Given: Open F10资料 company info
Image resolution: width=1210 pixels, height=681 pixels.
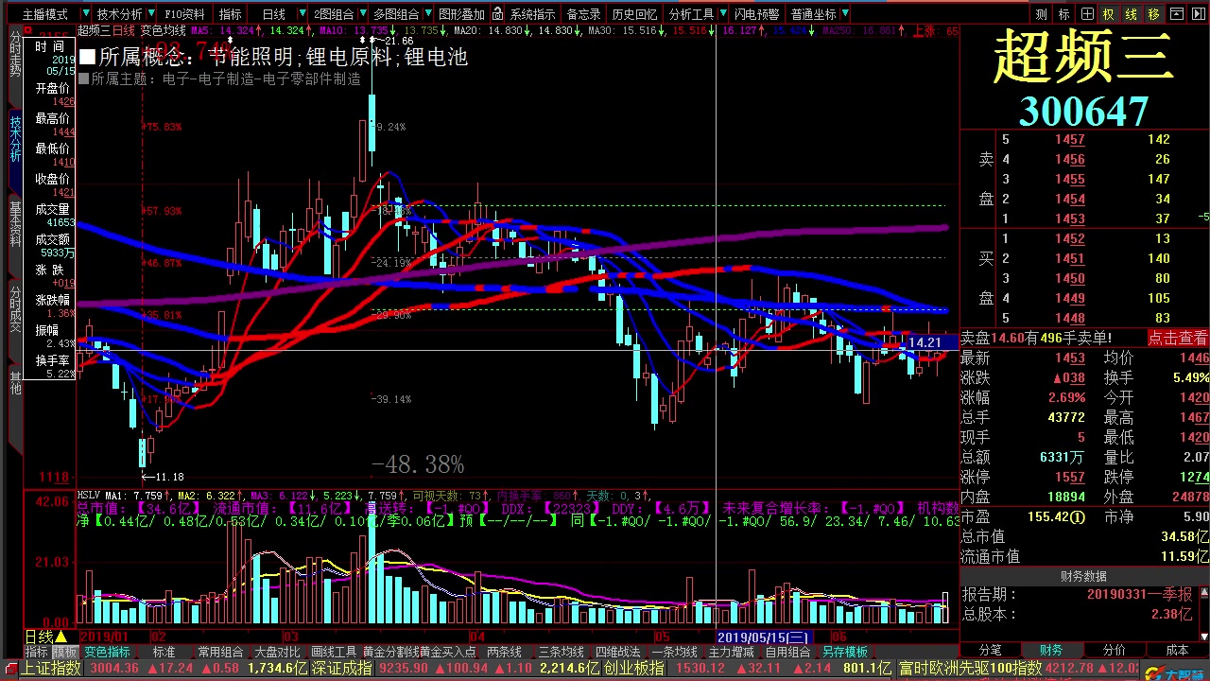Looking at the screenshot, I should click(x=184, y=14).
